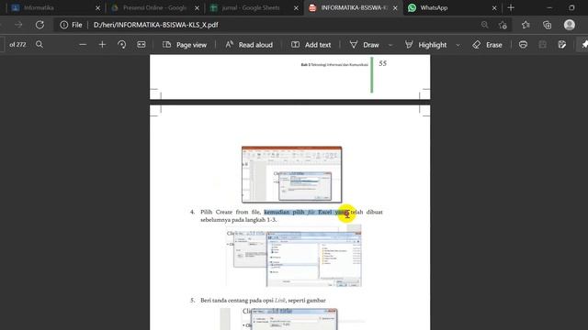Open the user profile menu
588x330 pixels.
(x=570, y=25)
